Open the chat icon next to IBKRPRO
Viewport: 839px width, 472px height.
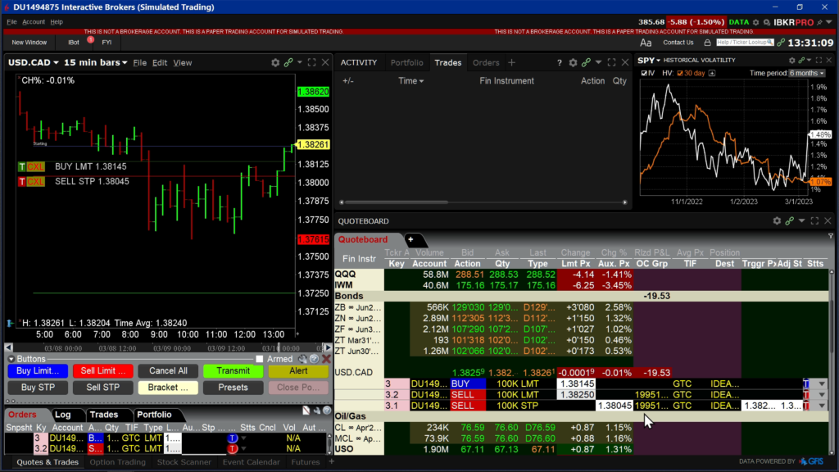coord(767,22)
